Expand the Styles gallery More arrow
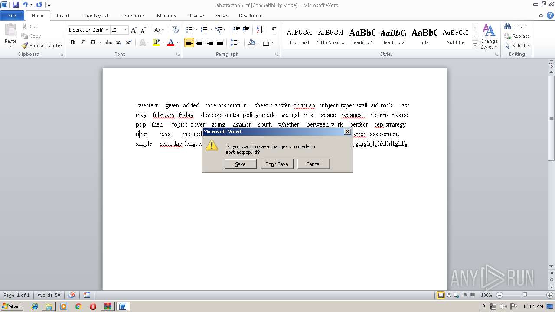 (x=475, y=45)
